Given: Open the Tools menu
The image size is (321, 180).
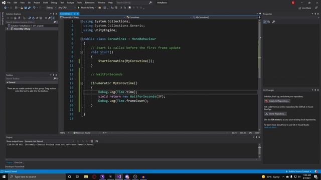Looking at the screenshot, I should (79, 2).
